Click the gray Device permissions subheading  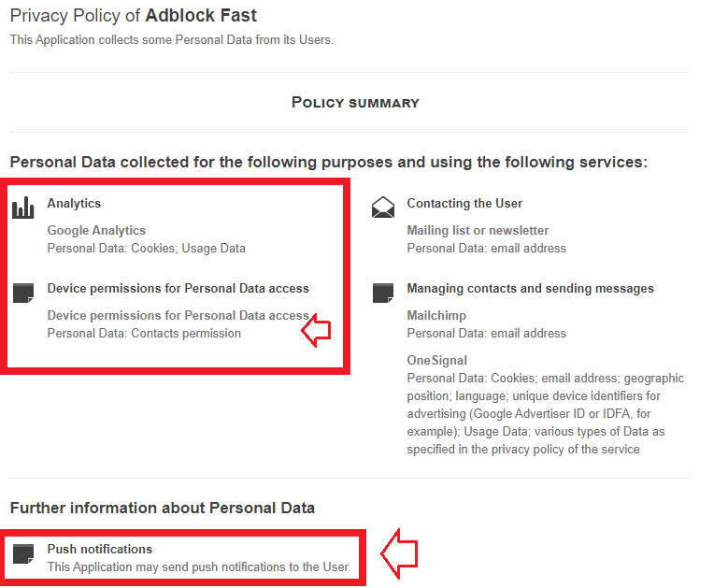click(178, 315)
